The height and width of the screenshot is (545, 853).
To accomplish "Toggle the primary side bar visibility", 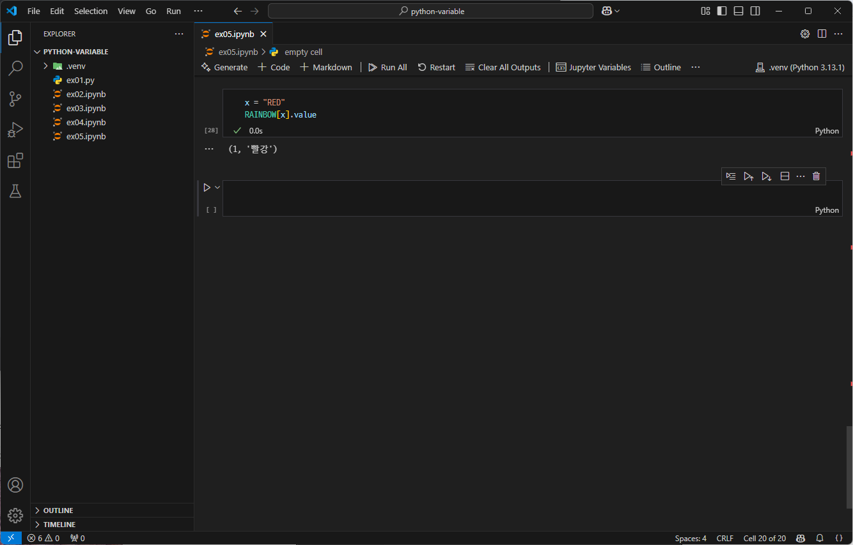I will click(x=722, y=11).
